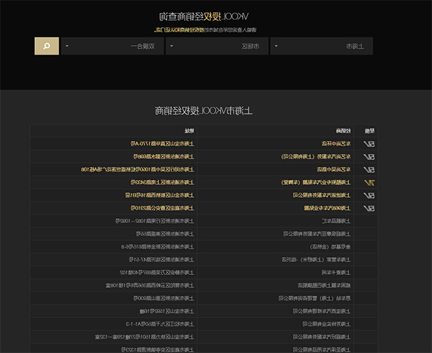Click star badge in 车艺尚中环店 row

click(368, 144)
